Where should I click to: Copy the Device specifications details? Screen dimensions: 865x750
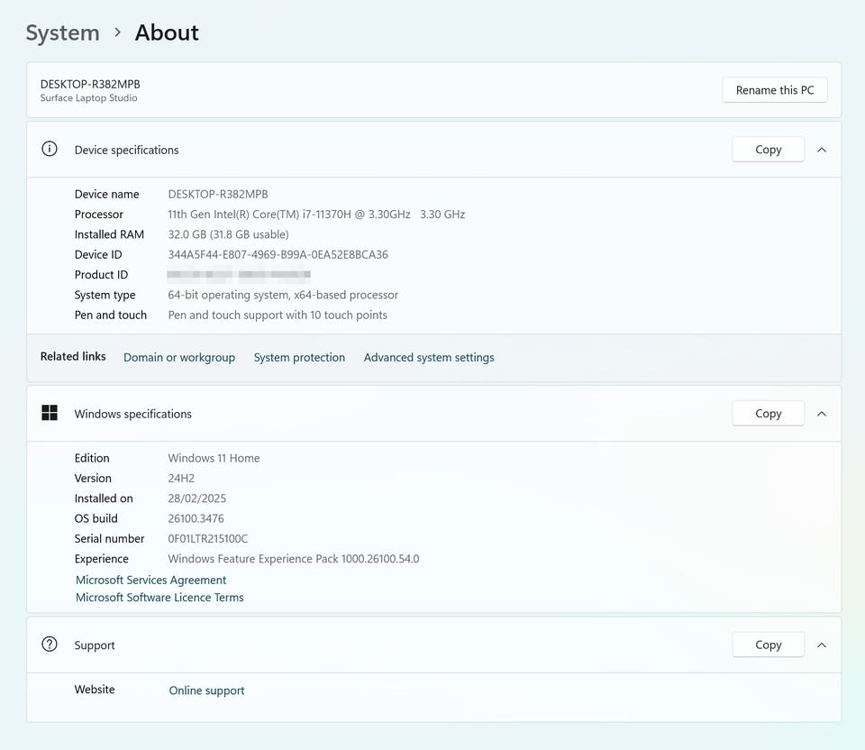pyautogui.click(x=768, y=150)
